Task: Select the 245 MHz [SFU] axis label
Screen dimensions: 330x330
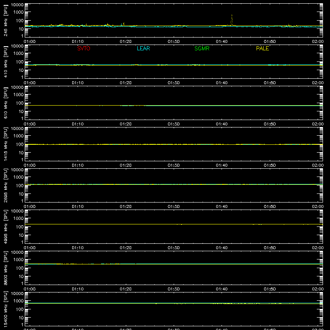Action: pyautogui.click(x=5, y=21)
